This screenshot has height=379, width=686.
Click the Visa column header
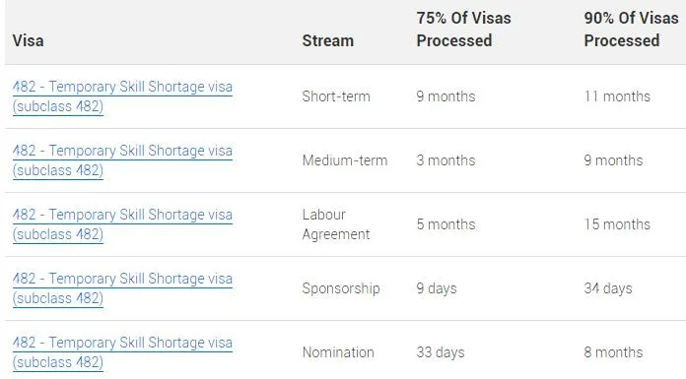pos(28,40)
